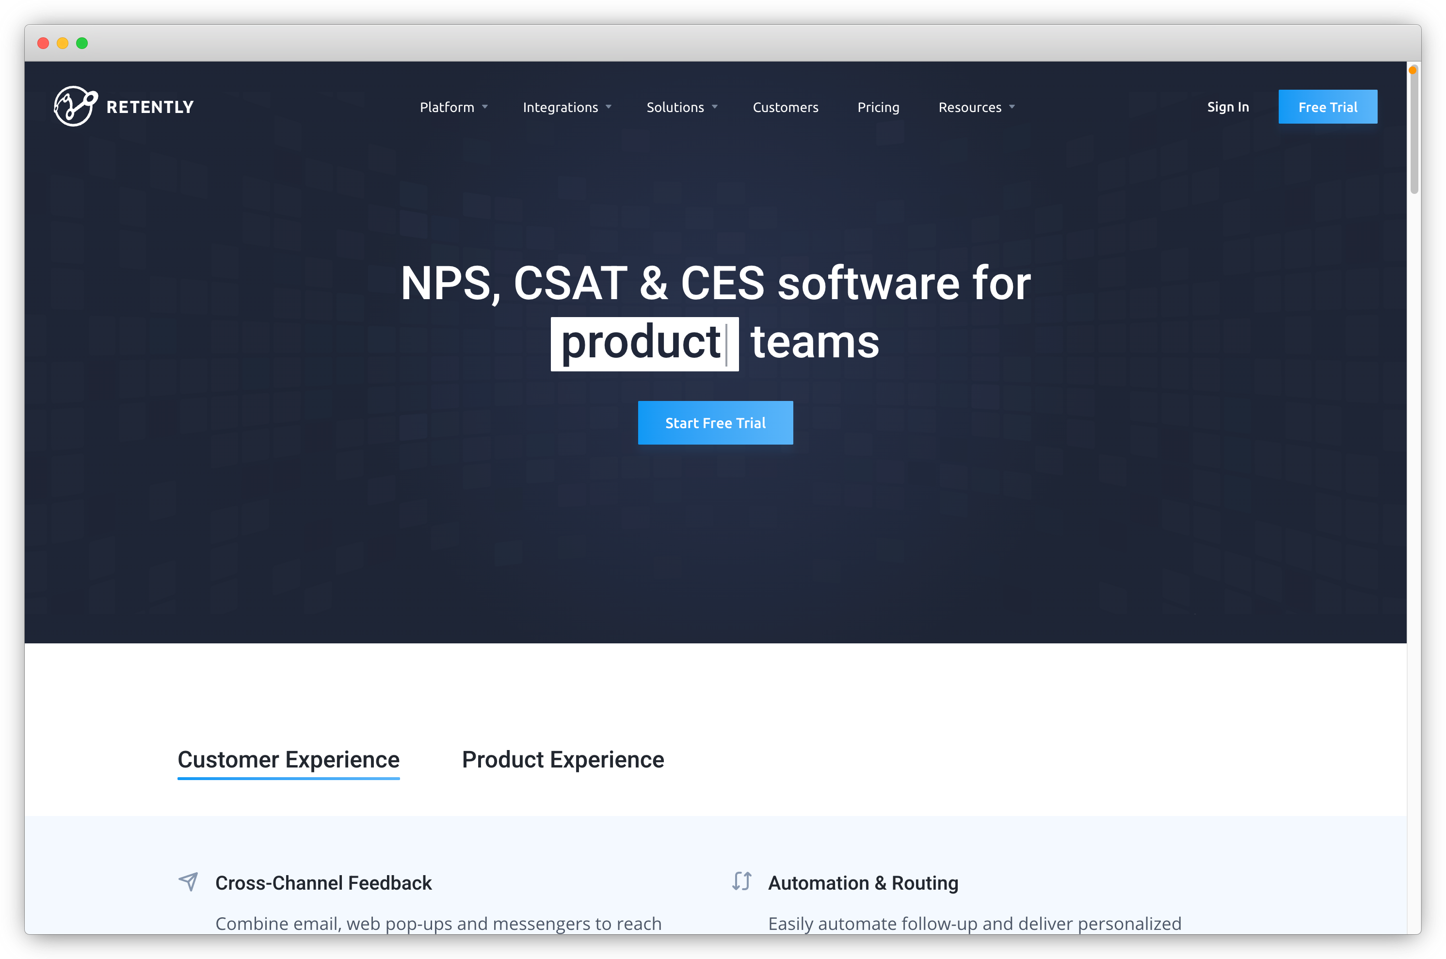Viewport: 1446px width, 959px height.
Task: Click the yellow minimize window button
Action: tap(63, 44)
